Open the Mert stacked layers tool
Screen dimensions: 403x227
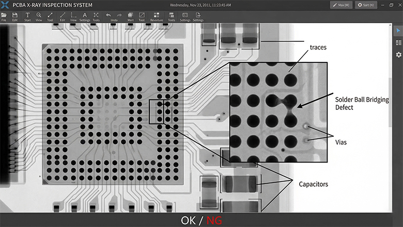click(x=130, y=15)
